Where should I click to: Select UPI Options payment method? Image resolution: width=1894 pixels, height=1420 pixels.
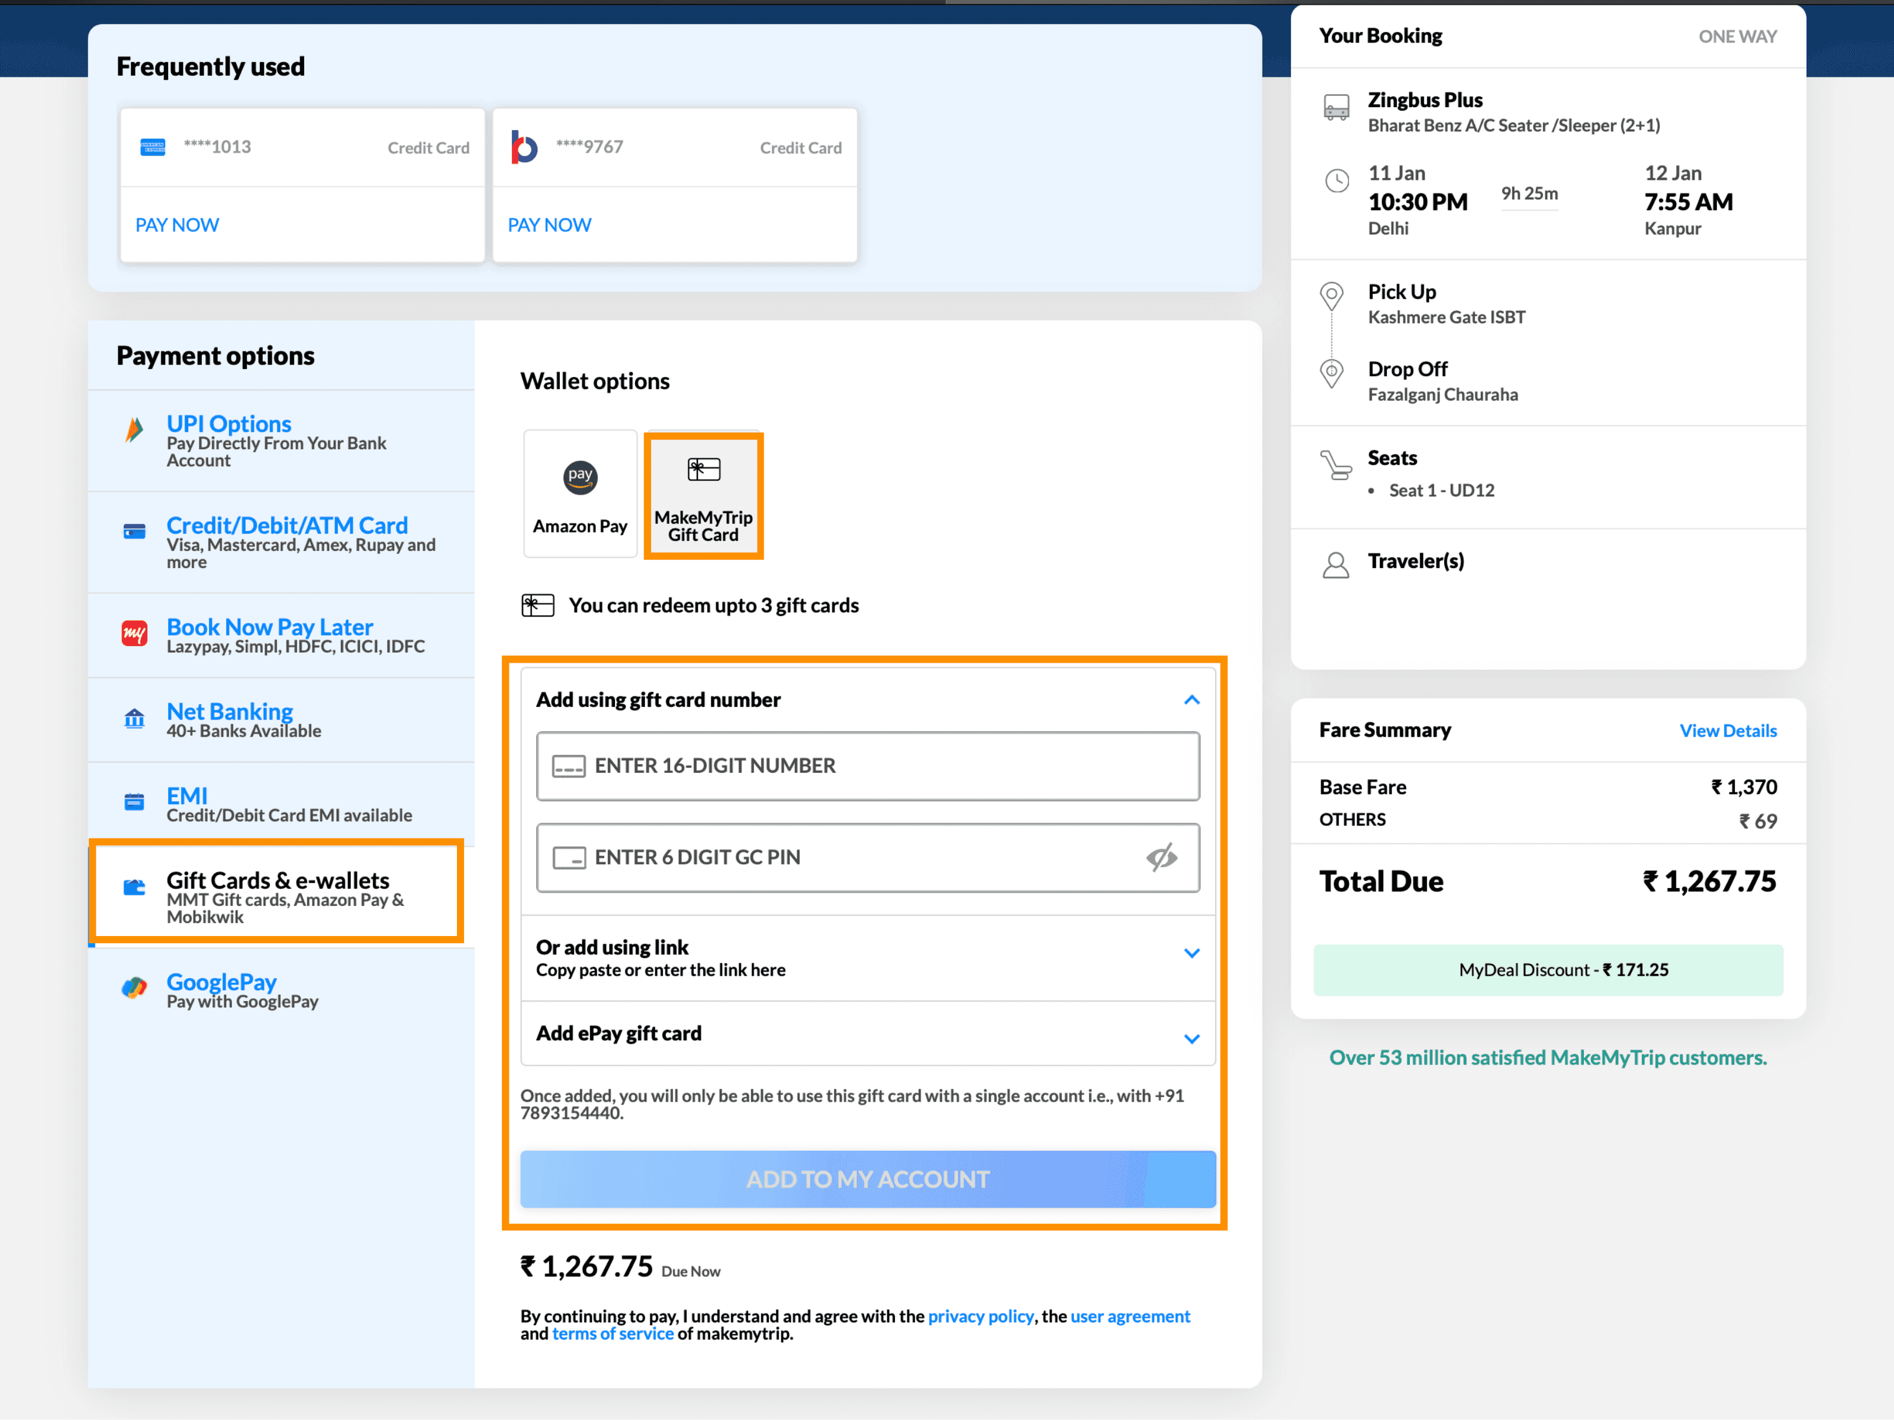pos(281,441)
